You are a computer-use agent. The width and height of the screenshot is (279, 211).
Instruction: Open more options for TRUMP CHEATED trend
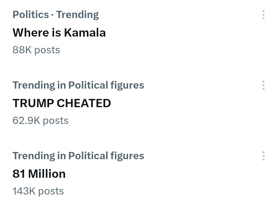[x=263, y=85]
